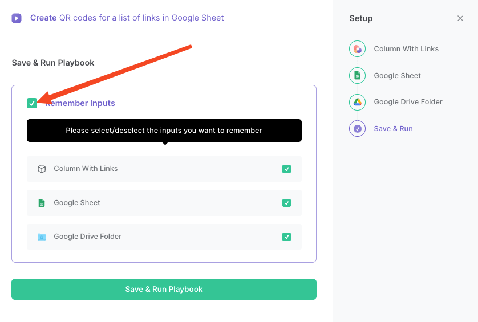Open the Column With Links setup step

(x=406, y=49)
